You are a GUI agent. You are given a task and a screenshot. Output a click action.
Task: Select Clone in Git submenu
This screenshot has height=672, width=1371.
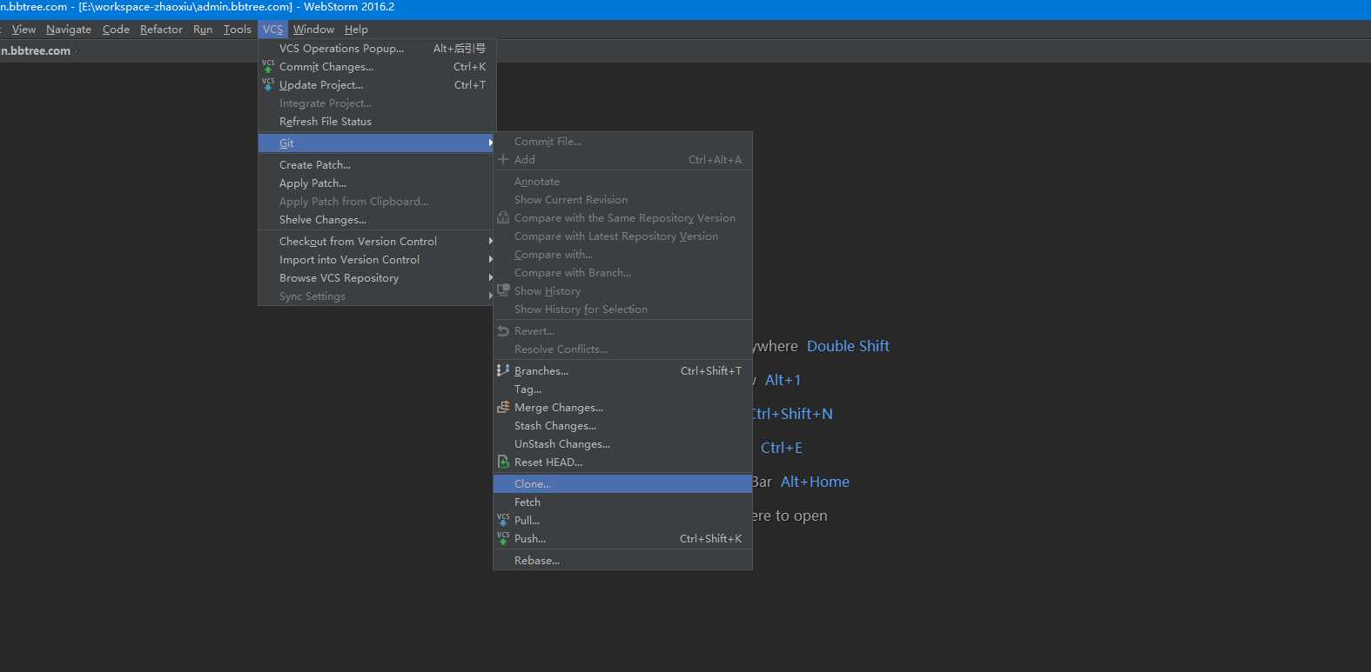pyautogui.click(x=622, y=483)
